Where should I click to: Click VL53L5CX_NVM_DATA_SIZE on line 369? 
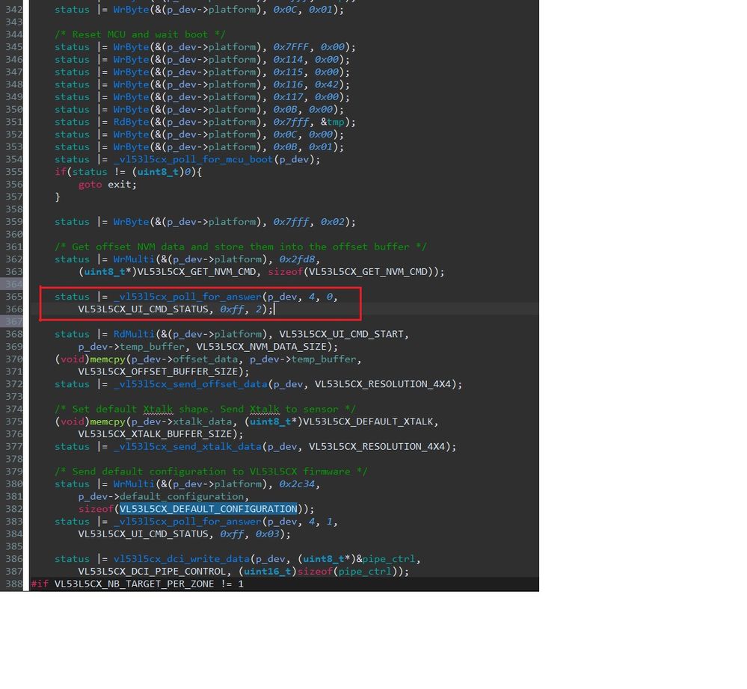[262, 347]
